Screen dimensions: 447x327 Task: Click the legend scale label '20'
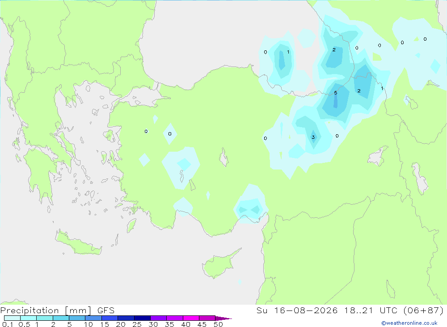click(x=121, y=324)
